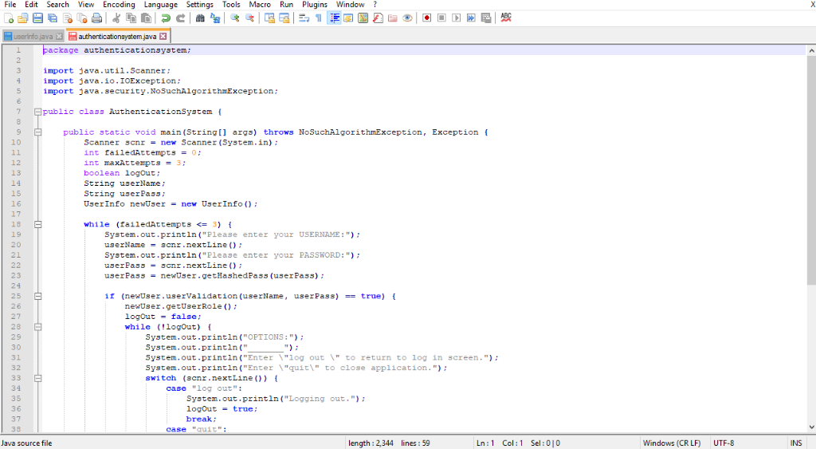Start macro recording with the red Record icon
The image size is (816, 449).
pos(427,18)
